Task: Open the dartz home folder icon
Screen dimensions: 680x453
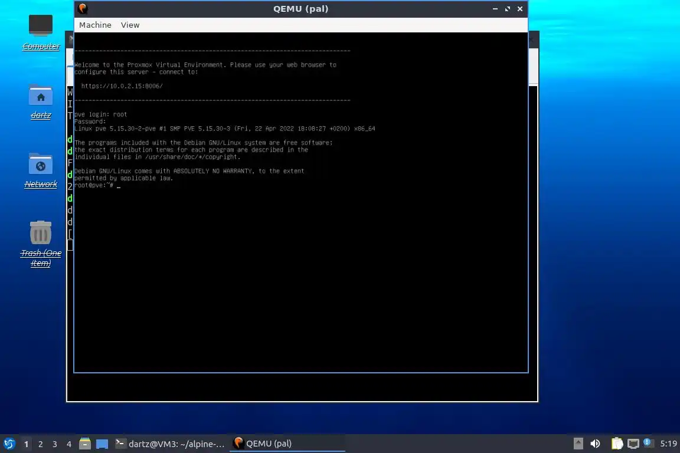Action: tap(41, 102)
